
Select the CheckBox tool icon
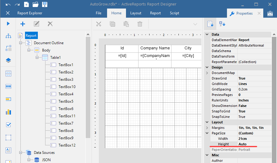click(8, 125)
